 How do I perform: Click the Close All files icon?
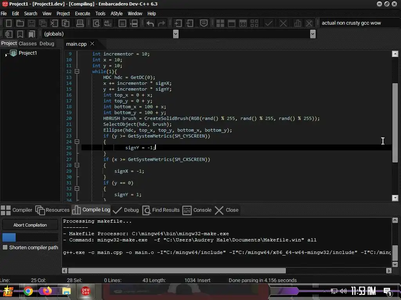(x=65, y=23)
